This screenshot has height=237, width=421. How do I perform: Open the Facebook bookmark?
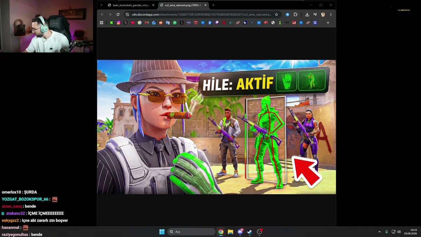click(210, 23)
